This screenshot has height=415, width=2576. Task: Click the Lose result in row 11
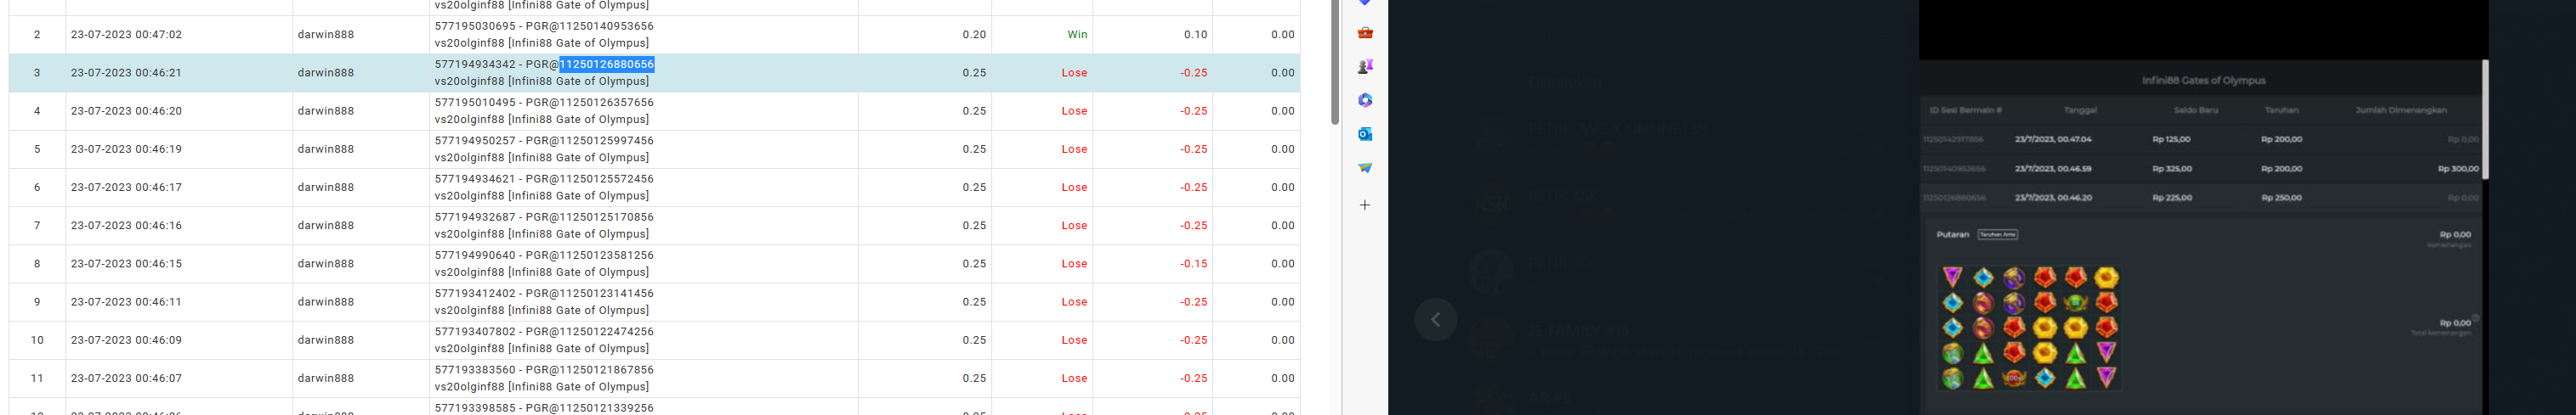pos(1074,379)
